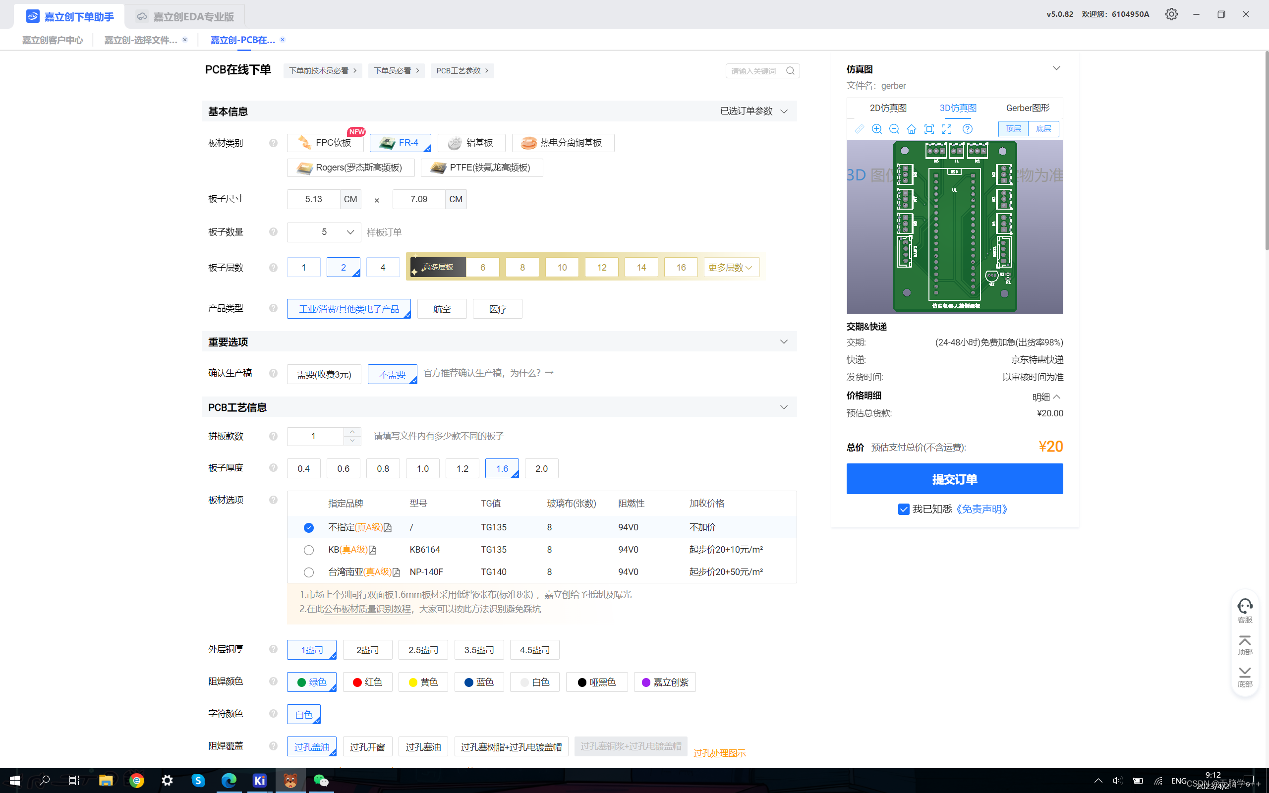Switch to Gerber图形 tab
Image resolution: width=1269 pixels, height=793 pixels.
pos(1028,108)
